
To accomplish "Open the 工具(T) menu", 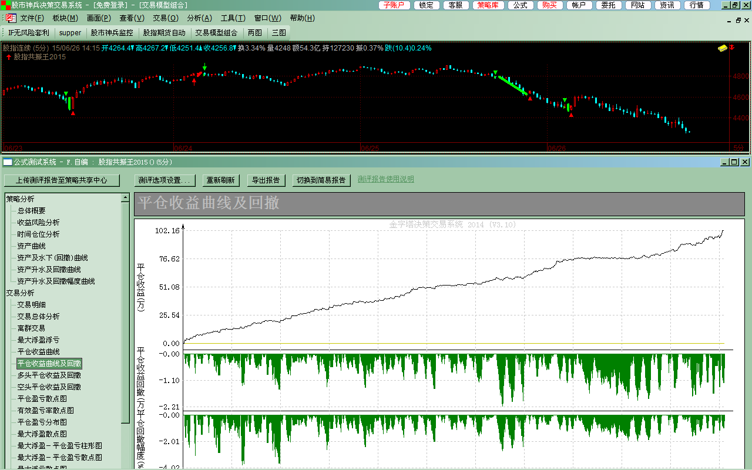I will click(233, 18).
